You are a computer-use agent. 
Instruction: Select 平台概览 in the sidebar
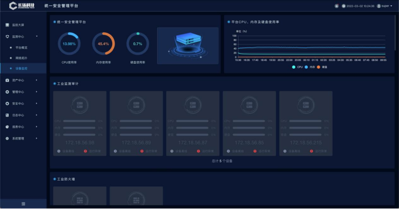click(x=22, y=48)
